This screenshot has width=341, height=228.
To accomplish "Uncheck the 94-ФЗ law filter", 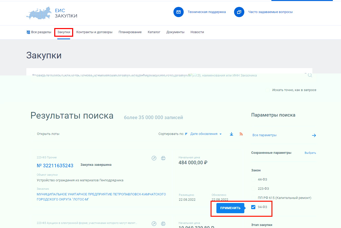I will (253, 207).
